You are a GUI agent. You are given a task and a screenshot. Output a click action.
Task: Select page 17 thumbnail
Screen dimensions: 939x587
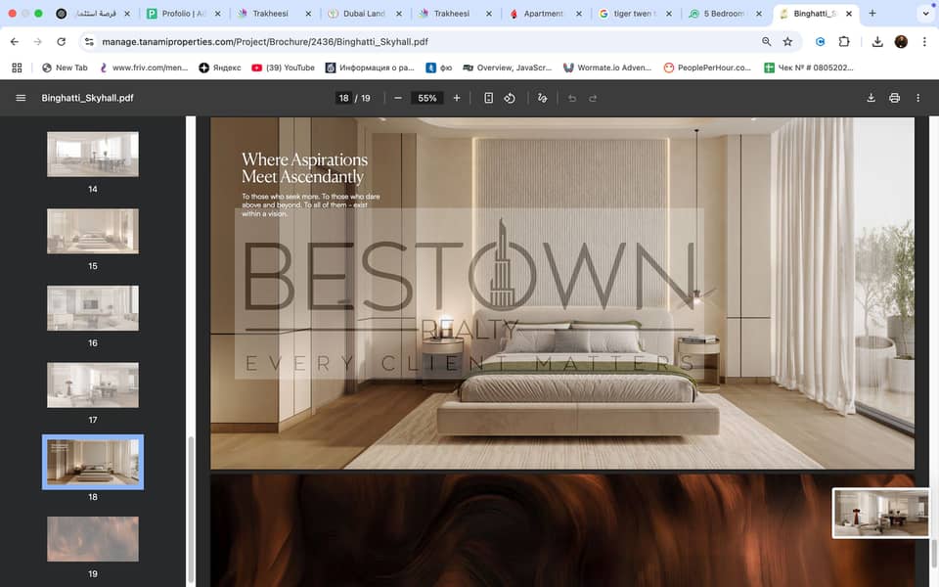point(93,385)
